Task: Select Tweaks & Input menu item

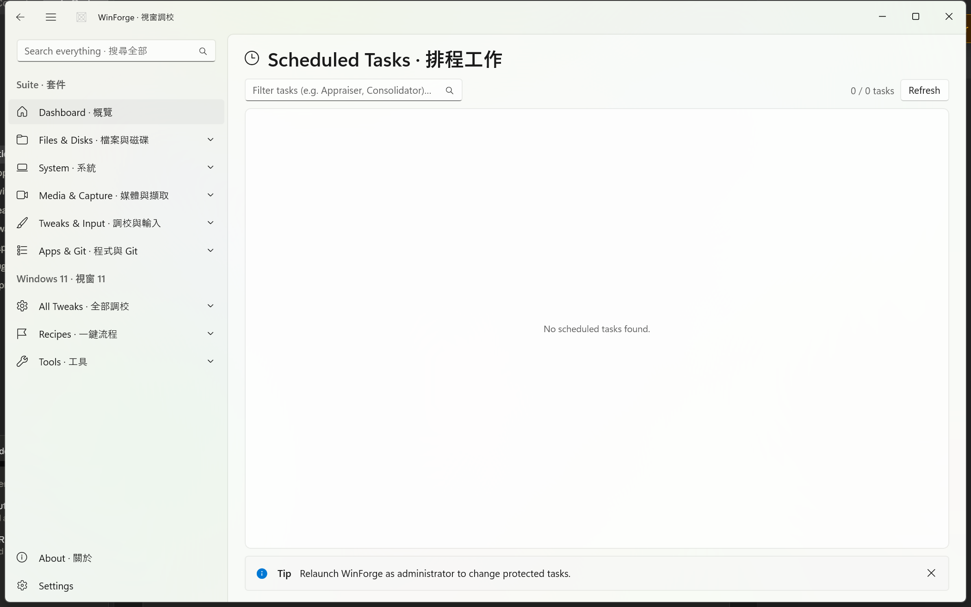Action: 116,223
